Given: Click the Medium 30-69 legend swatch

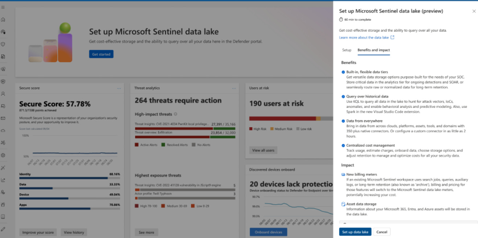Looking at the screenshot, I should (x=163, y=206).
